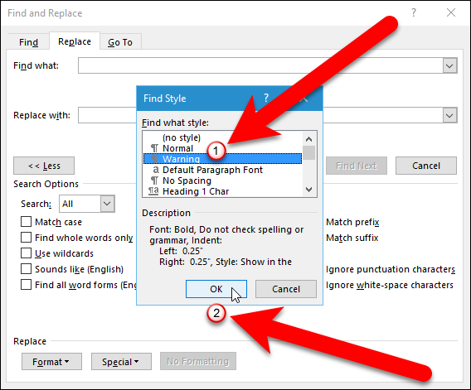471x390 pixels.
Task: Choose Default Paragraph Font character style
Action: click(212, 170)
